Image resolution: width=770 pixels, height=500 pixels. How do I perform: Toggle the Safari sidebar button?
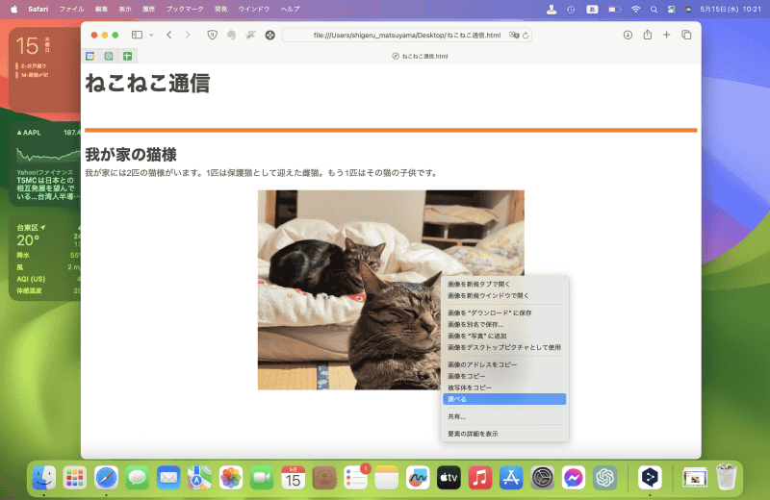(x=137, y=35)
